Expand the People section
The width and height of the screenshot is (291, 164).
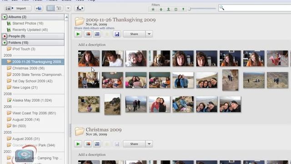[x=5, y=36]
